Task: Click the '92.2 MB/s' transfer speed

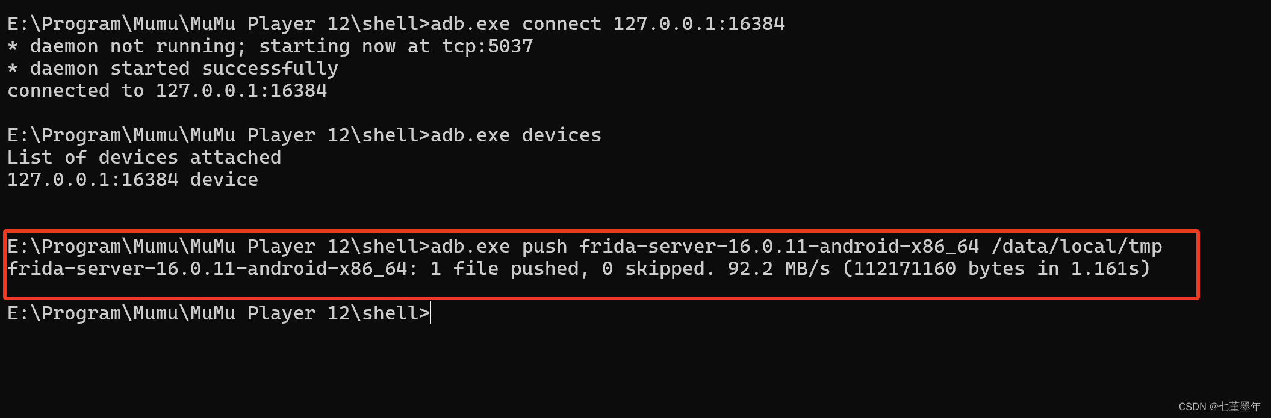Action: pos(778,269)
